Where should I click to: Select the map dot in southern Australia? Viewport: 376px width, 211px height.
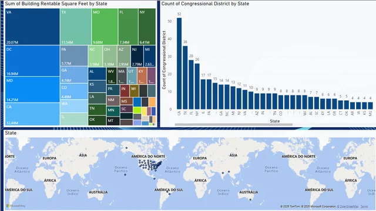(x=250, y=199)
